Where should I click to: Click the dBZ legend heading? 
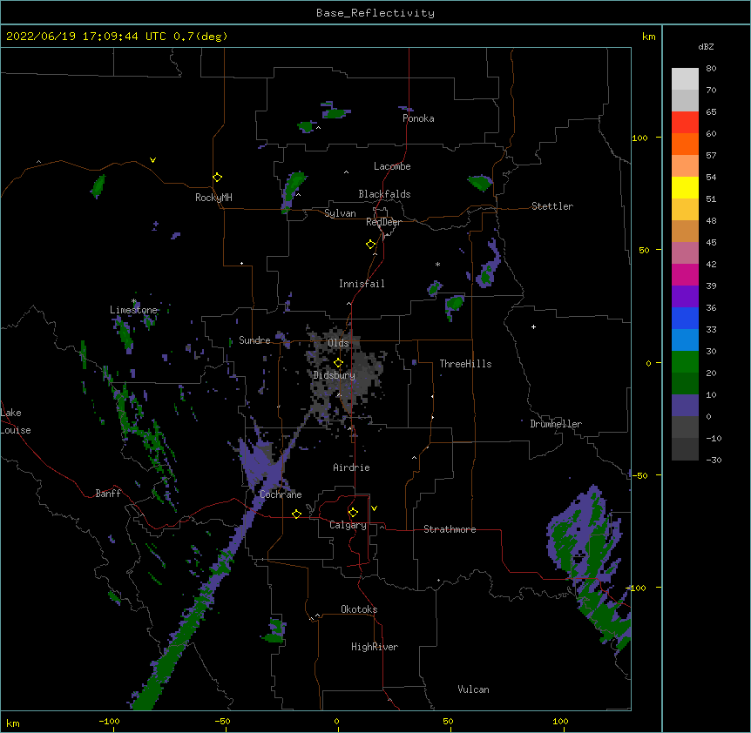pos(706,47)
